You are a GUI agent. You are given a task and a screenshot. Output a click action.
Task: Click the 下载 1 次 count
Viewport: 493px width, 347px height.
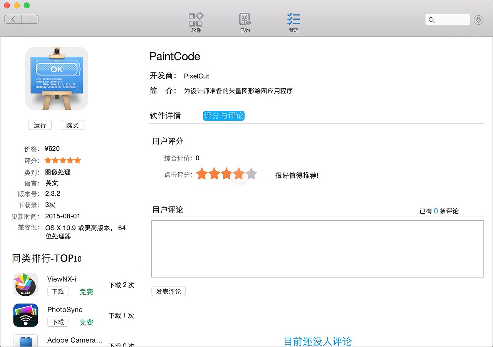[122, 315]
